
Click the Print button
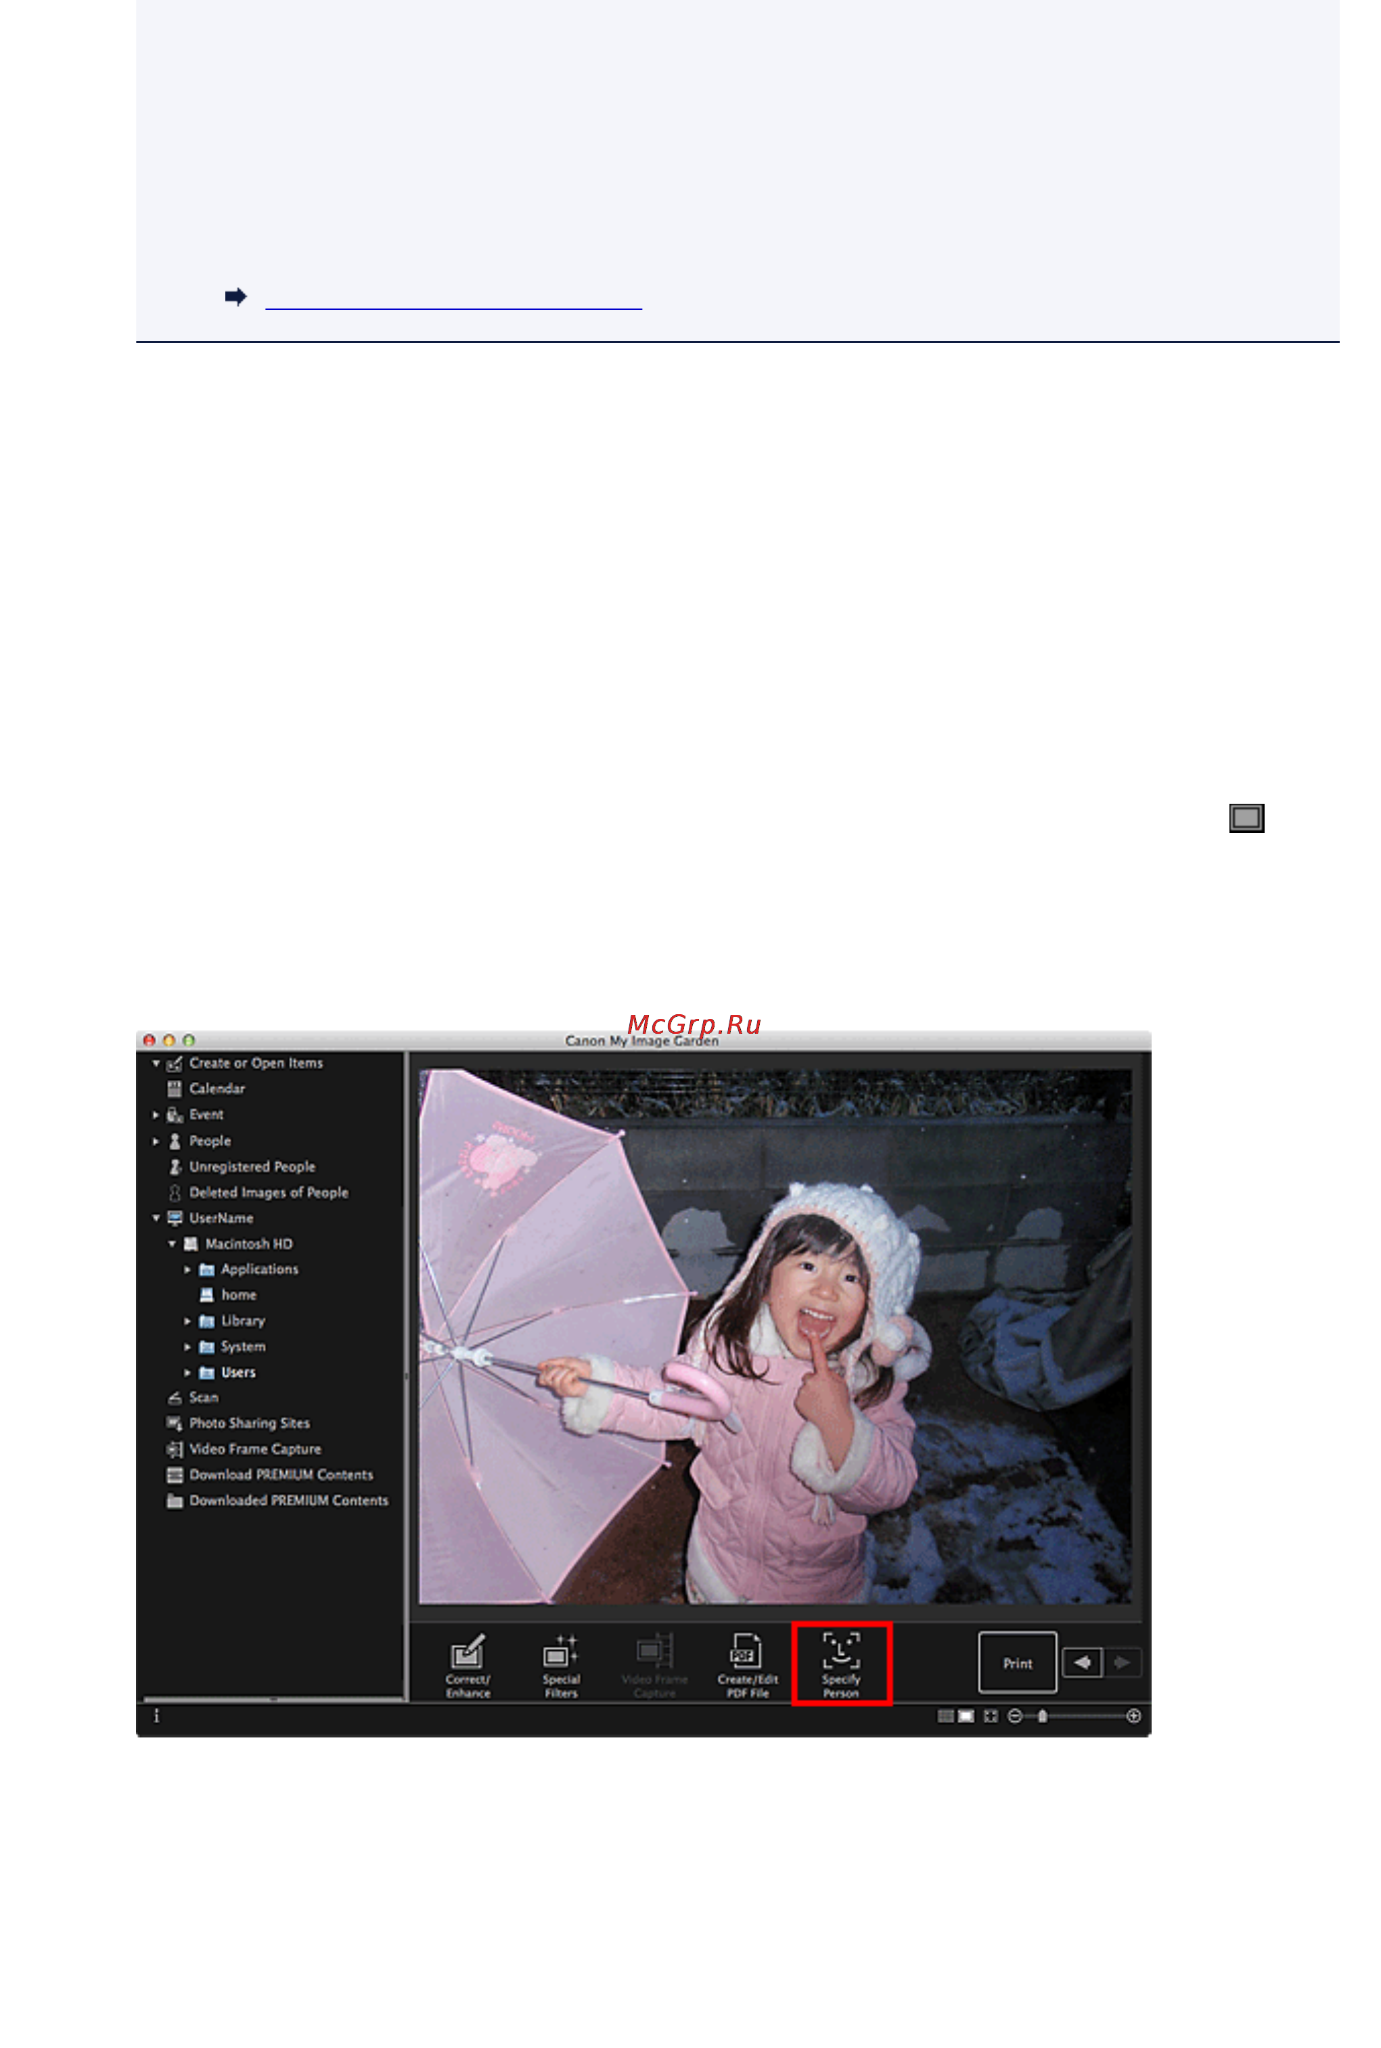[x=1017, y=1662]
